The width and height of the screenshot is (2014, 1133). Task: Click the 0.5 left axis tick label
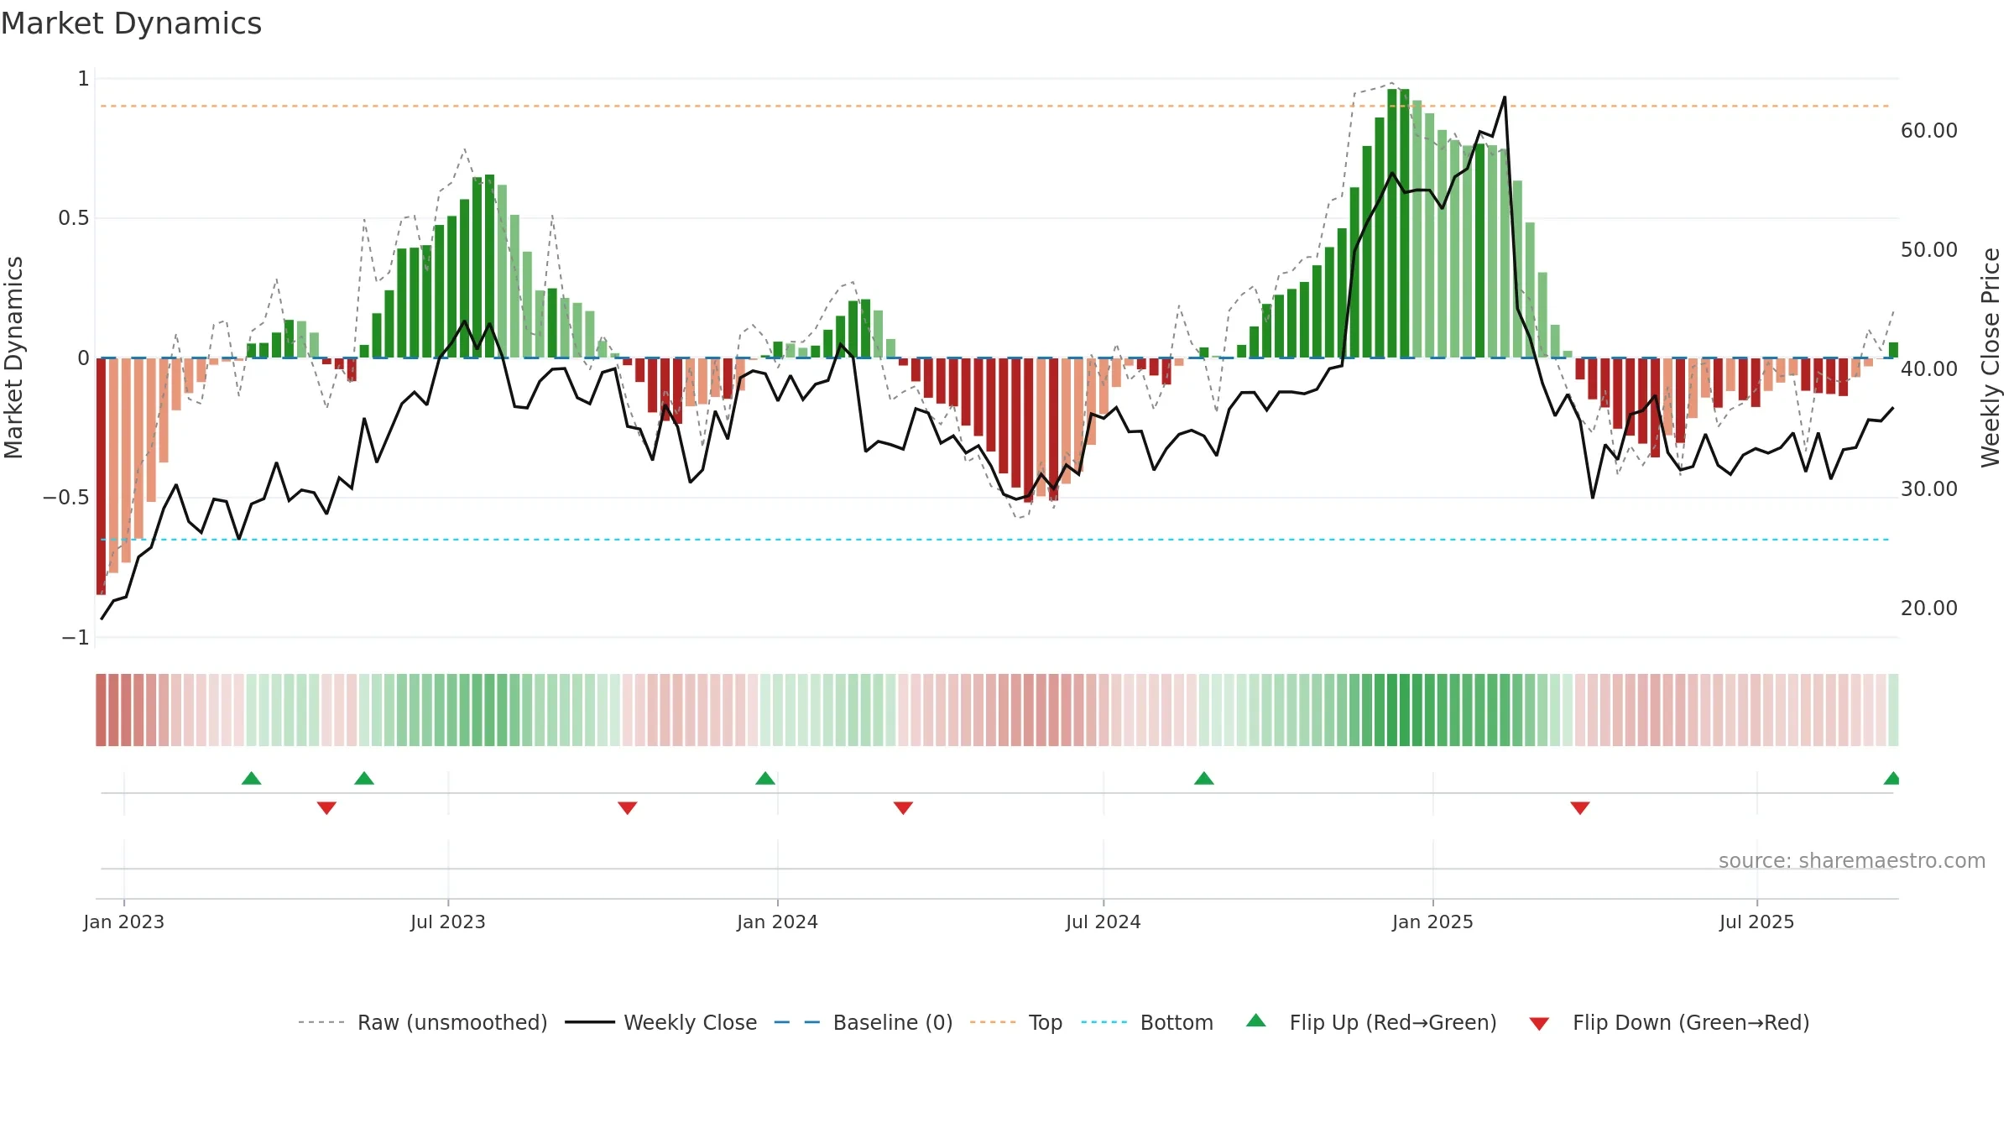coord(73,218)
